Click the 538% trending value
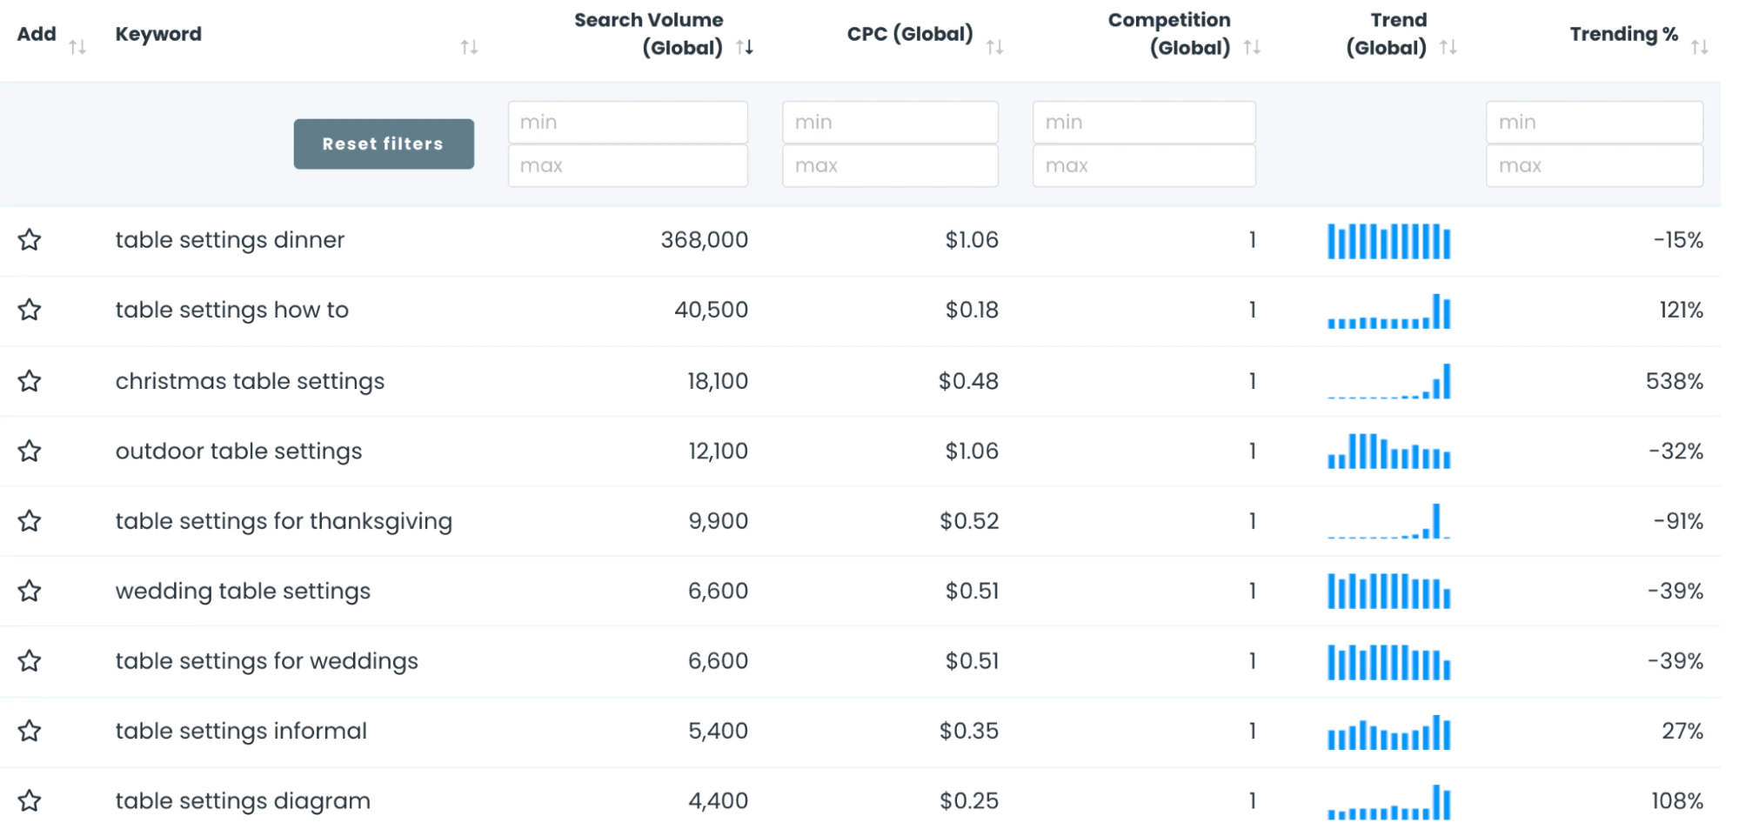 pos(1674,381)
